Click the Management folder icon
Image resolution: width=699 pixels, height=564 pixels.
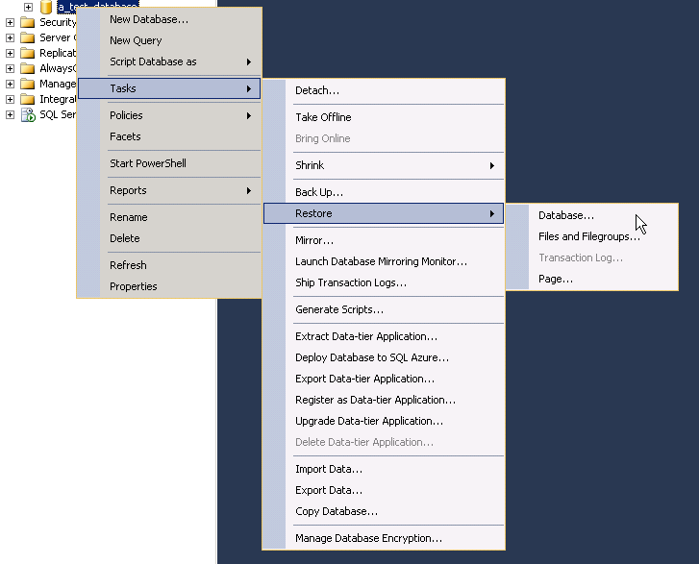point(27,84)
